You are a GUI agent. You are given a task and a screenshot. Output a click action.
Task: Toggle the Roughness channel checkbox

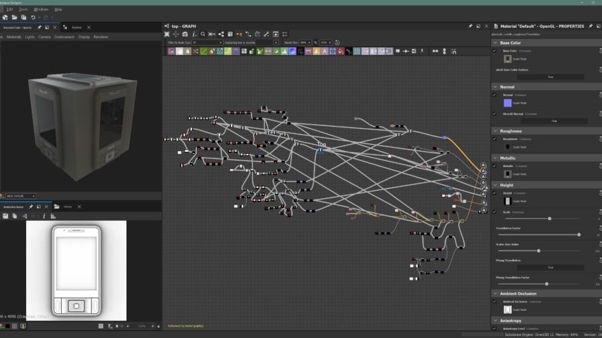494,139
